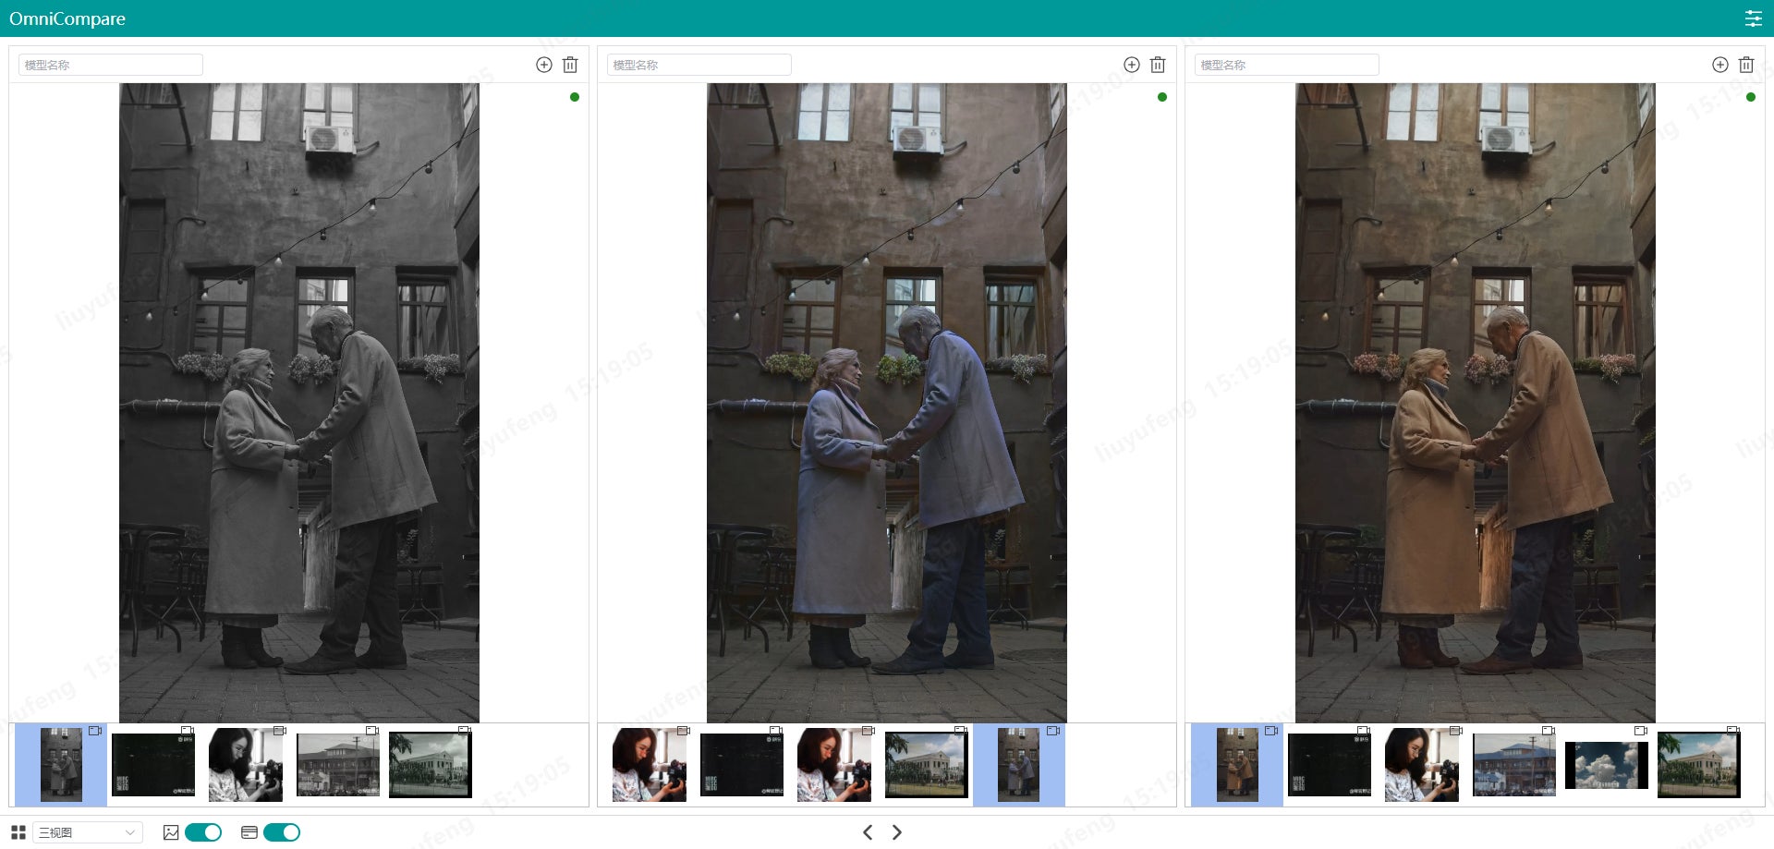This screenshot has height=849, width=1774.
Task: Click the OmniCompare title in header
Action: tap(67, 18)
